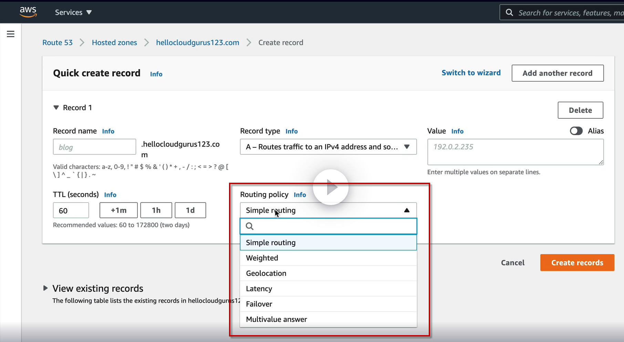Open Info for Record type
This screenshot has height=342, width=624.
click(x=291, y=131)
